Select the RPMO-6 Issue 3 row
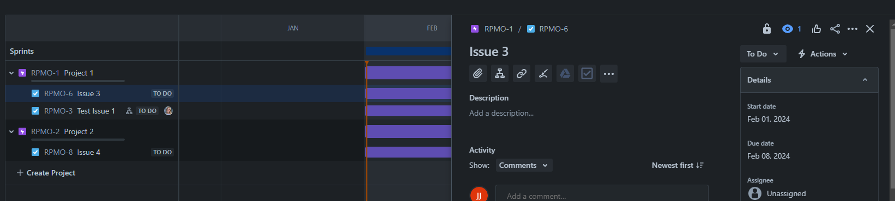895x201 pixels. pos(92,93)
